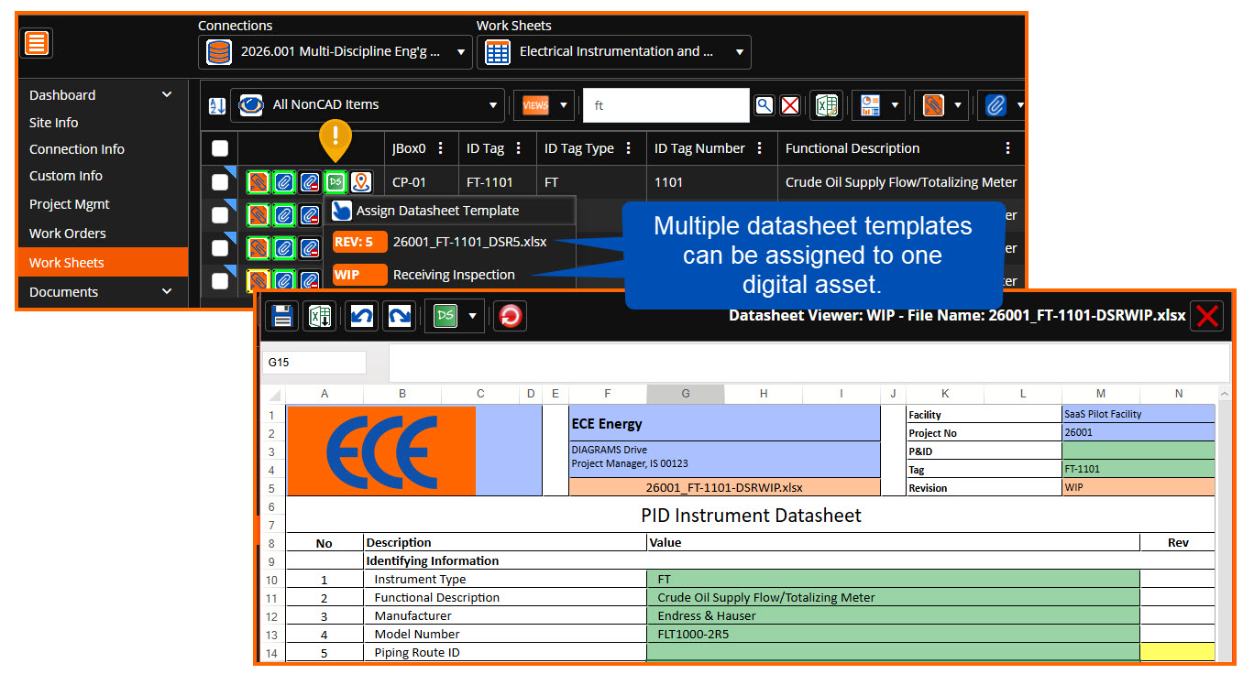Check the FT-1101 row checkbox
The height and width of the screenshot is (674, 1243).
click(x=220, y=182)
